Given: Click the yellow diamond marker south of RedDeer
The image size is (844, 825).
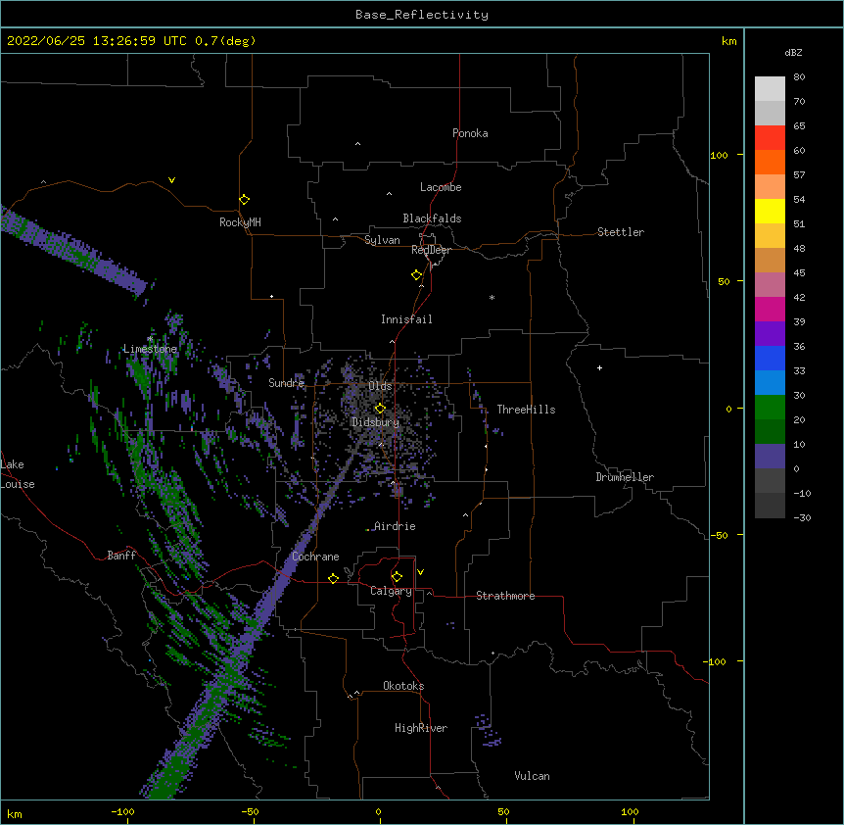Looking at the screenshot, I should (417, 275).
